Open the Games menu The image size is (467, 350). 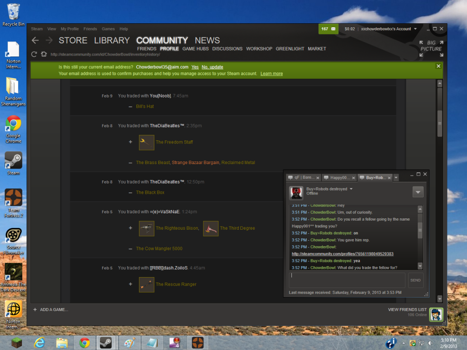click(108, 29)
